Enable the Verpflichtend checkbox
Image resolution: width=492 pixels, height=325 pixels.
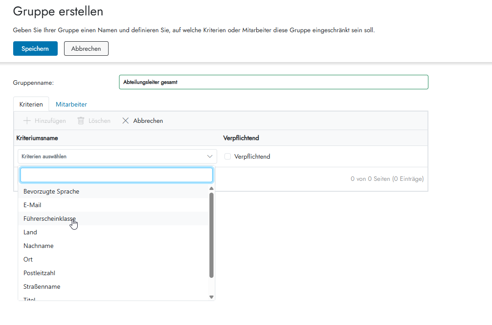coord(228,156)
